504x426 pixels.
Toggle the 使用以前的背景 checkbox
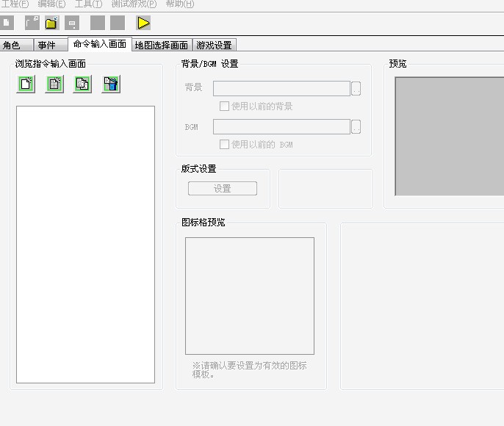pos(224,106)
